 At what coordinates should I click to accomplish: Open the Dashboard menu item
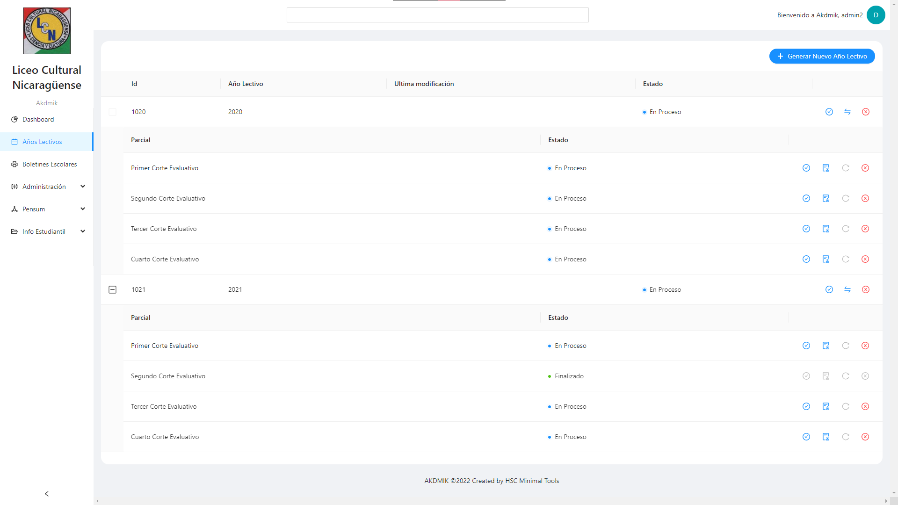click(x=38, y=119)
